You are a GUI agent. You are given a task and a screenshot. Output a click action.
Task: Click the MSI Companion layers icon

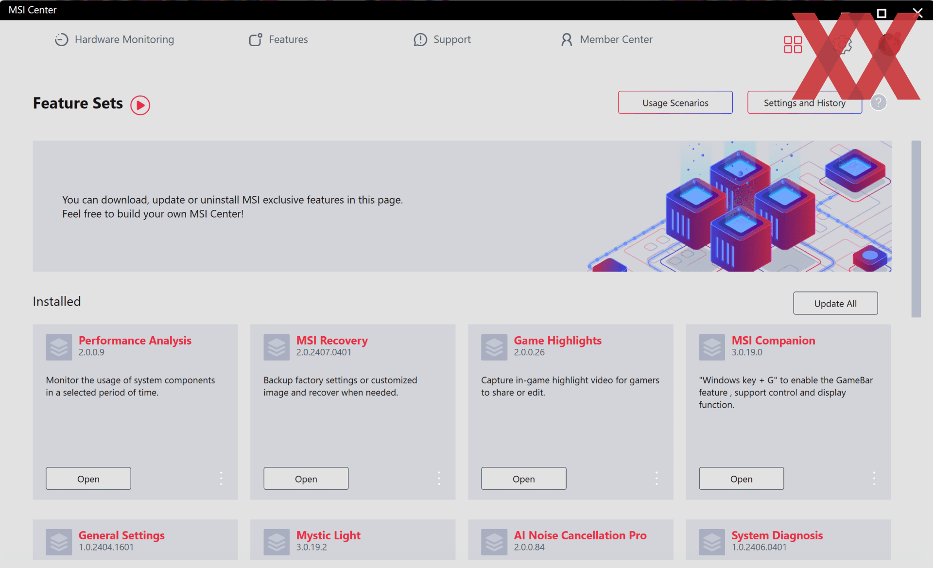click(x=712, y=347)
